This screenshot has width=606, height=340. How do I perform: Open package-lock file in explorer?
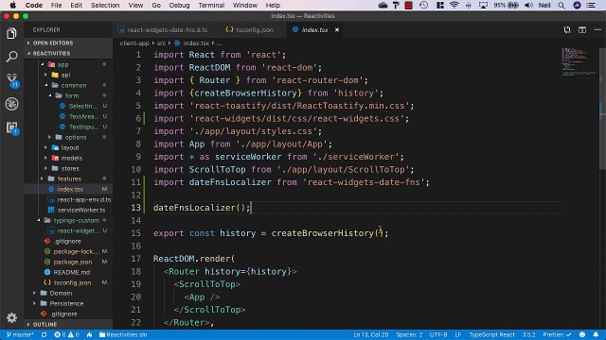point(68,251)
